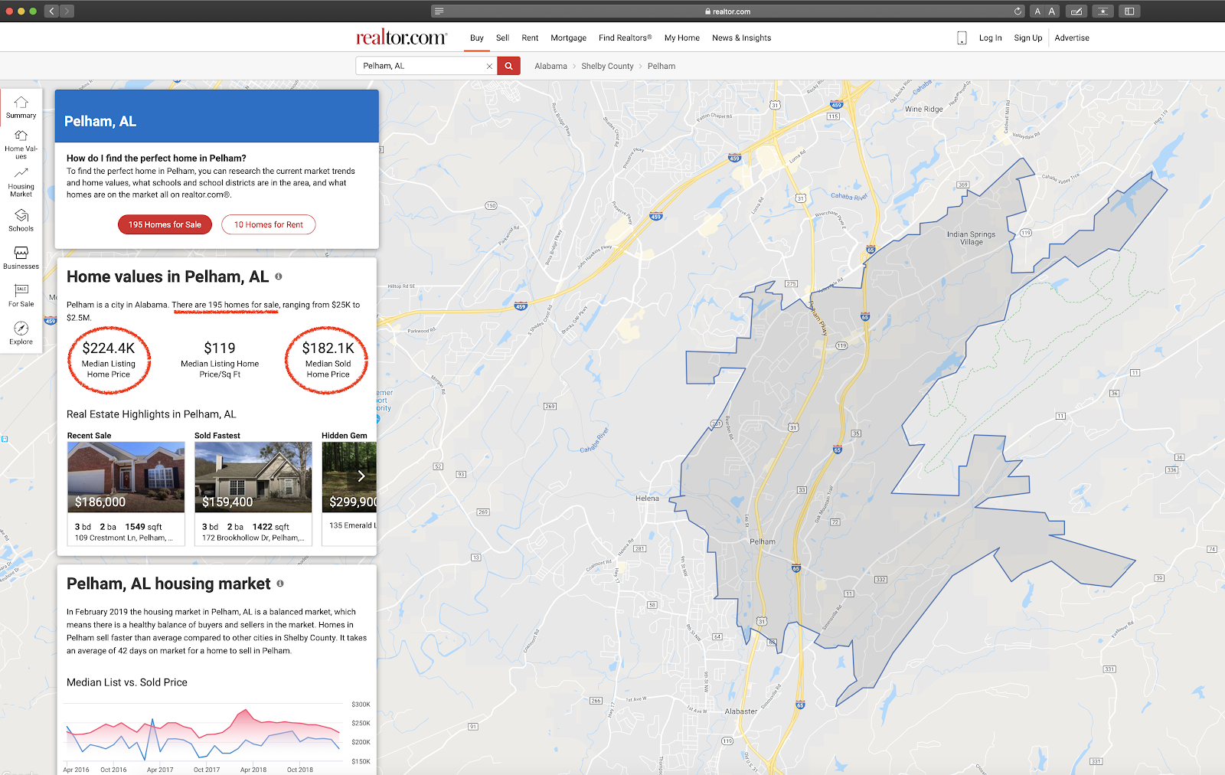Open the $186,000 Recent Sale home photo

(126, 477)
